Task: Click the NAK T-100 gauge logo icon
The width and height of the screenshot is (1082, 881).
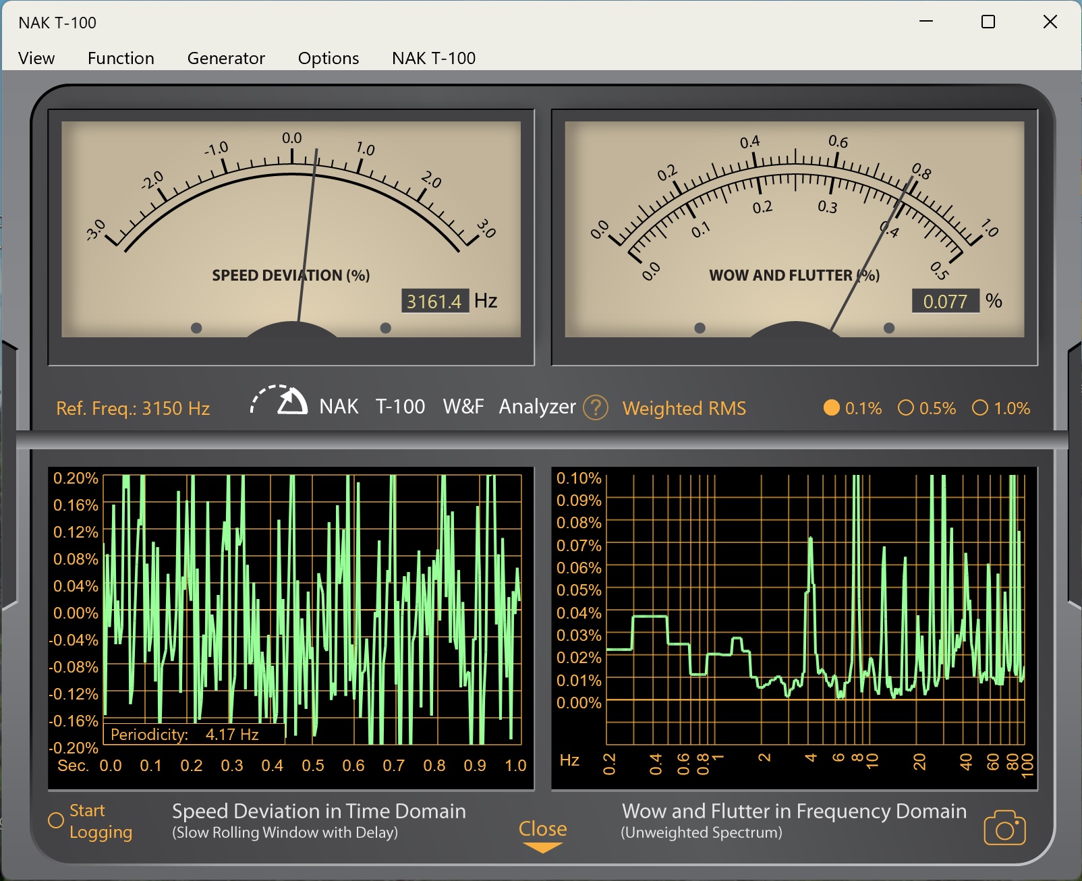Action: (279, 400)
